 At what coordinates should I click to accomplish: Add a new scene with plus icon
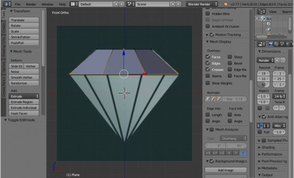tap(173, 4)
